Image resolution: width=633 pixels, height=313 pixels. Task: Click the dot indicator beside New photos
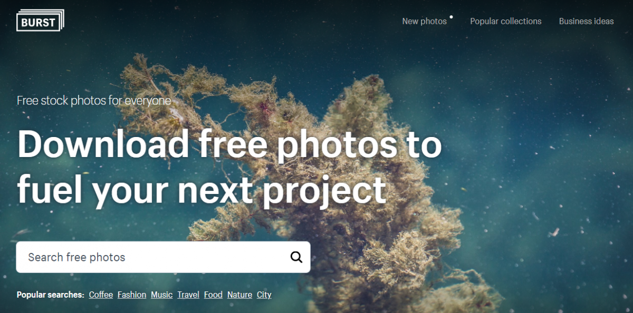(x=452, y=17)
